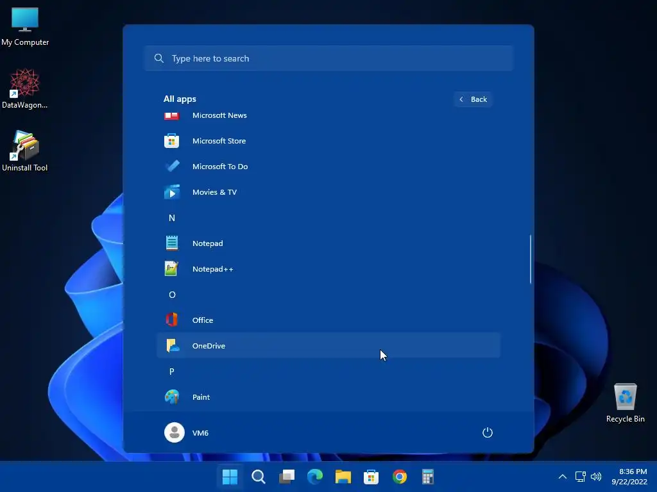Viewport: 657px width, 492px height.
Task: Open taskbar Search magnifier icon
Action: (258, 477)
